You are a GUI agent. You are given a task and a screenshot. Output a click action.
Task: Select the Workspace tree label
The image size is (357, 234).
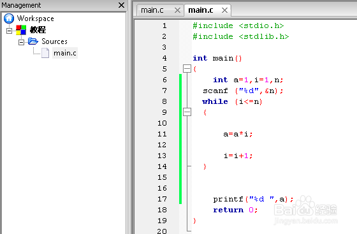(36, 18)
